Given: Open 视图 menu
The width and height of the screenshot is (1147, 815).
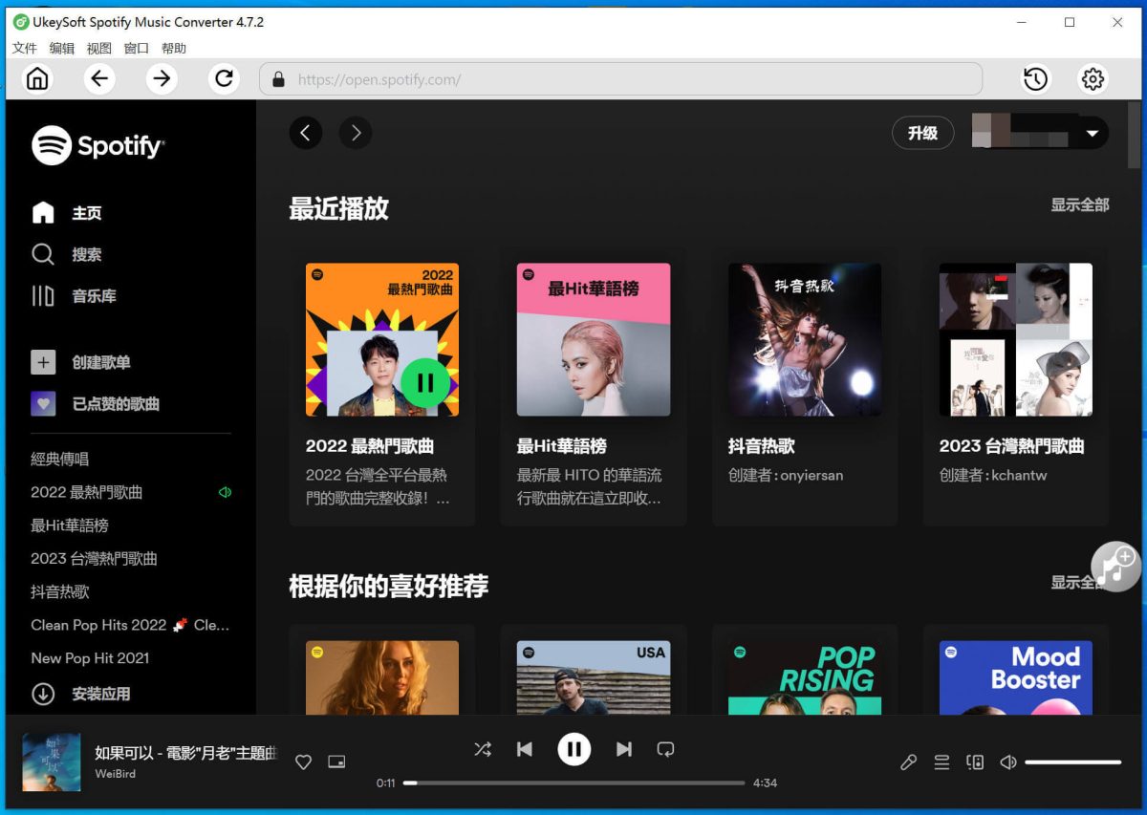Looking at the screenshot, I should pyautogui.click(x=99, y=48).
